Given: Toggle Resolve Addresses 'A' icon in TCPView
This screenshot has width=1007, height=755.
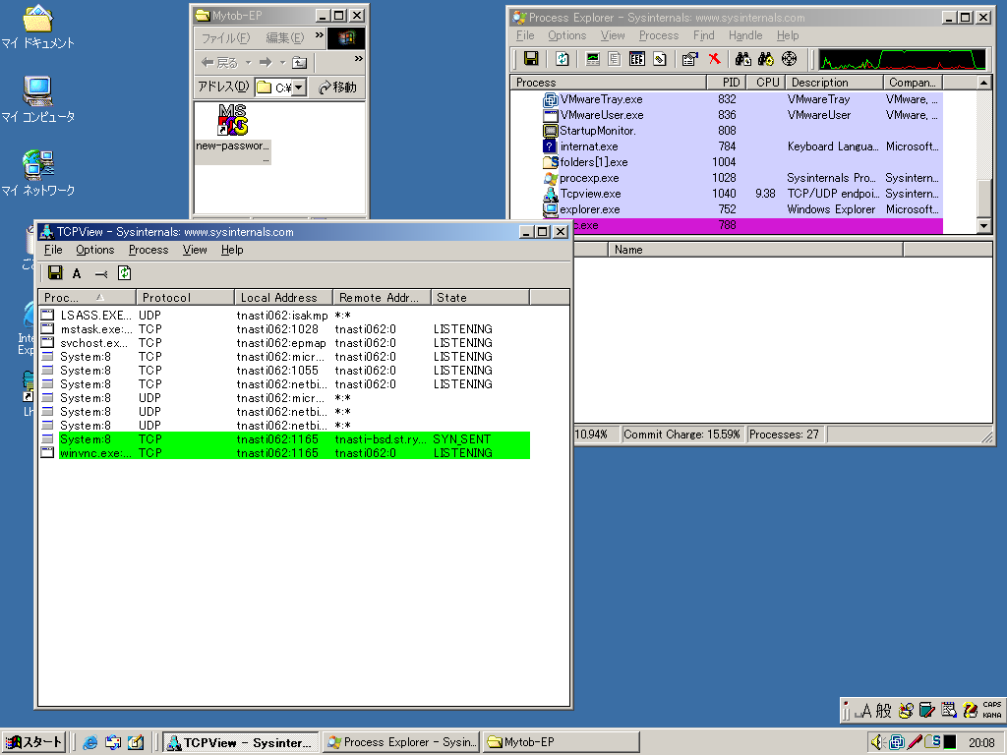Looking at the screenshot, I should [77, 273].
